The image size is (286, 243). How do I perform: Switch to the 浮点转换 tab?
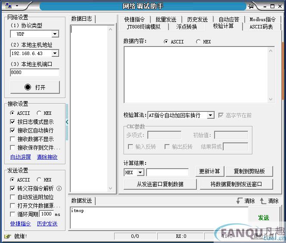tap(187, 27)
